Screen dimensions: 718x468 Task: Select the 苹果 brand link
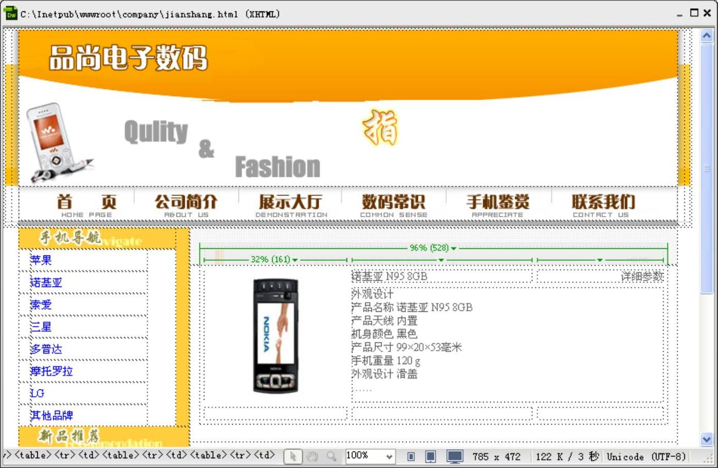tap(41, 260)
